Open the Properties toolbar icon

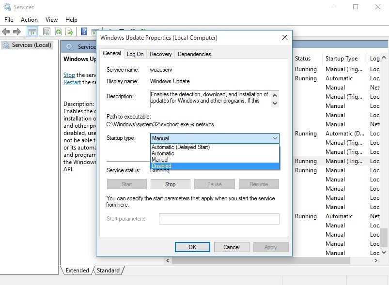(46, 31)
